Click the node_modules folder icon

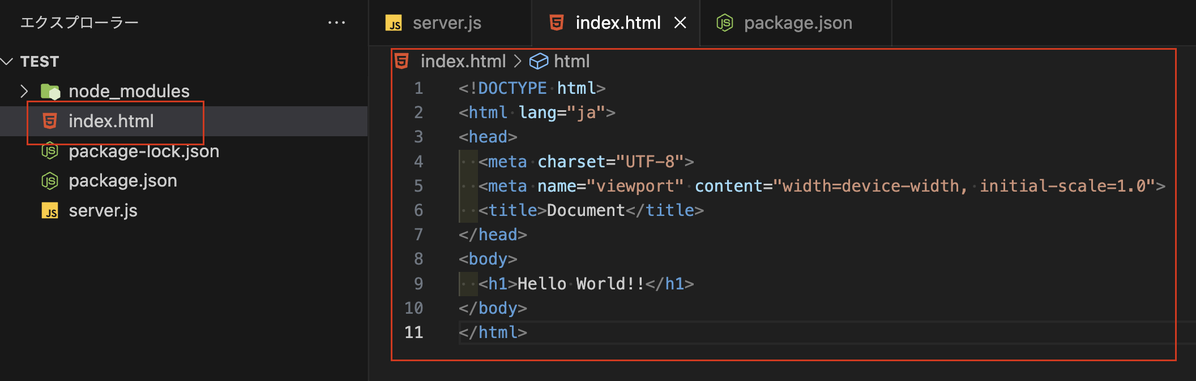pyautogui.click(x=50, y=91)
